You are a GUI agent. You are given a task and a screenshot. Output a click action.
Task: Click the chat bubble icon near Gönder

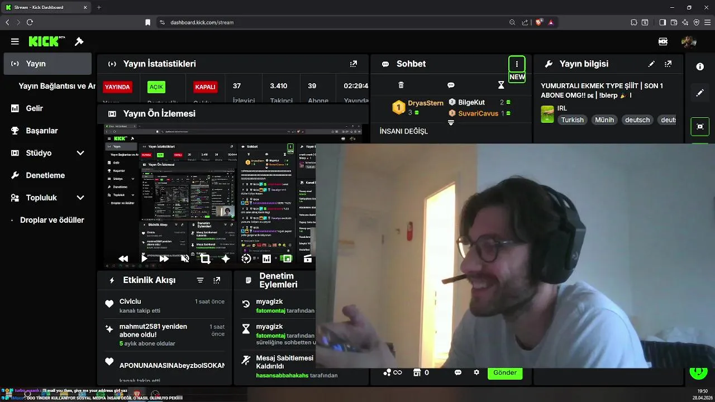click(x=458, y=372)
